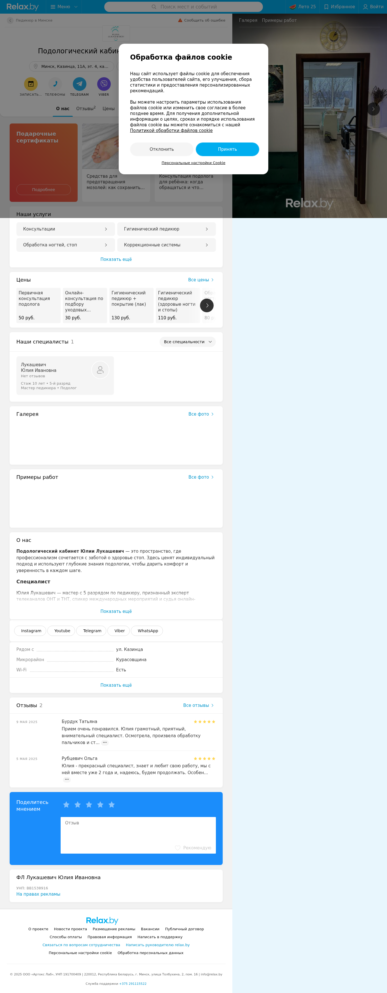Open the Youtube social link
The height and width of the screenshot is (993, 387).
click(x=61, y=631)
